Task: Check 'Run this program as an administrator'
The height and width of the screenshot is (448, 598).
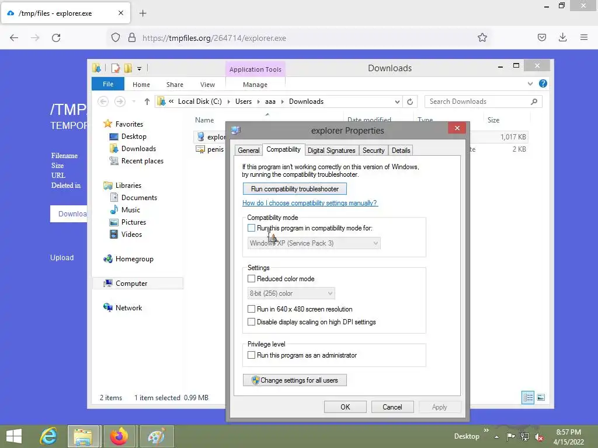Action: click(x=251, y=355)
